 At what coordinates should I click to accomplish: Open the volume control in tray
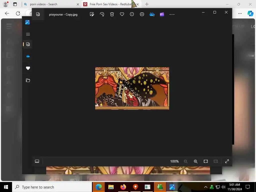(223, 187)
